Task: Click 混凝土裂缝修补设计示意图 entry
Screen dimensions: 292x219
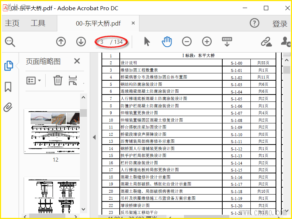Action: point(145,177)
